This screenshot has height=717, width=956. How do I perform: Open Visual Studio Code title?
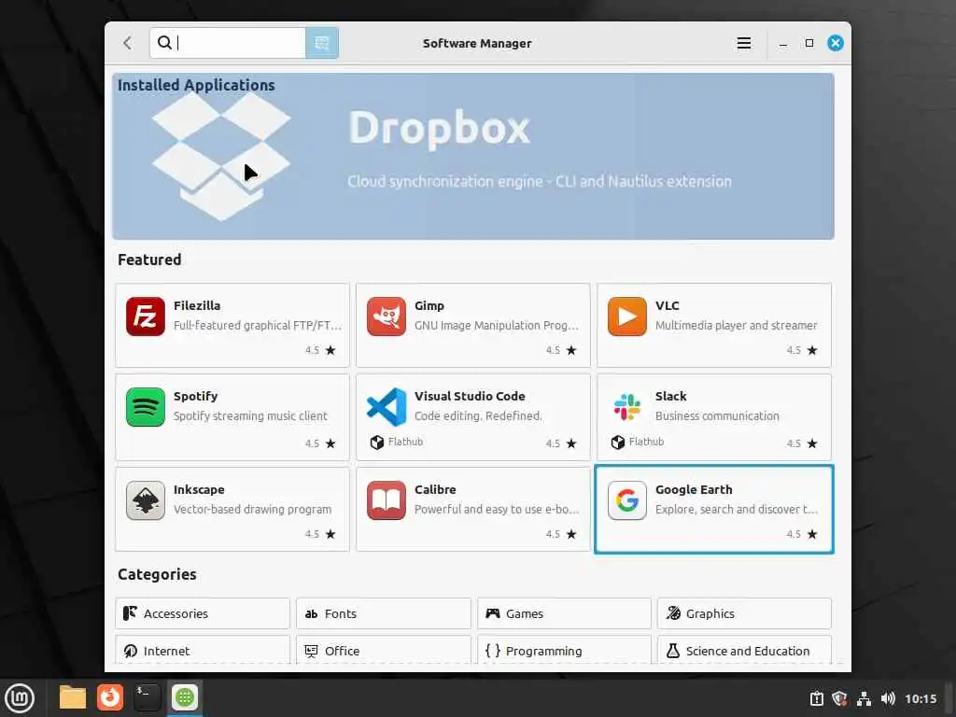coord(470,396)
